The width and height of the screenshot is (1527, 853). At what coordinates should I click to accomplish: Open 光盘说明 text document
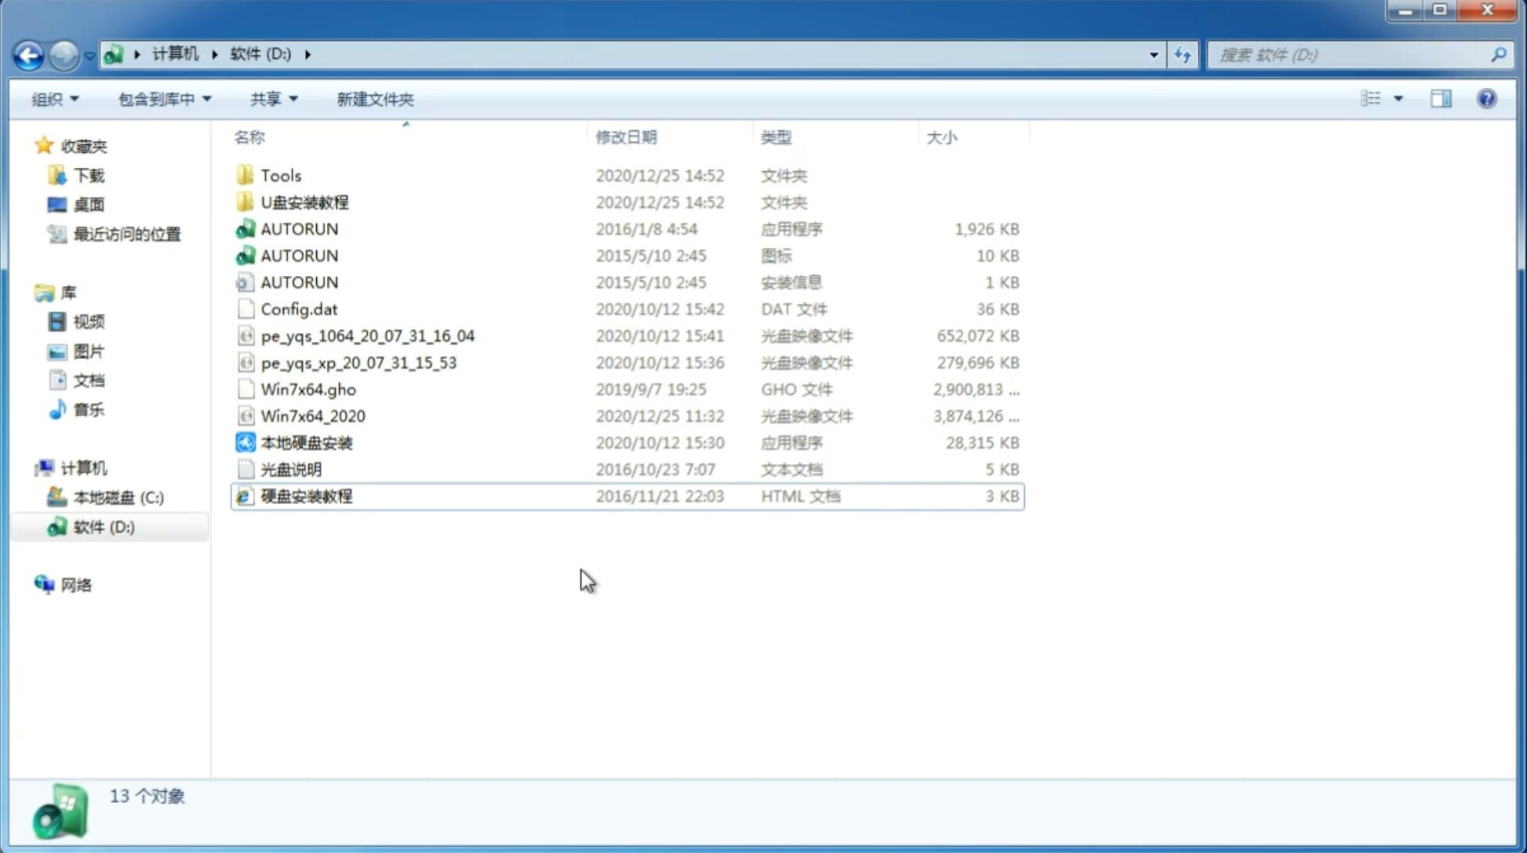tap(292, 470)
